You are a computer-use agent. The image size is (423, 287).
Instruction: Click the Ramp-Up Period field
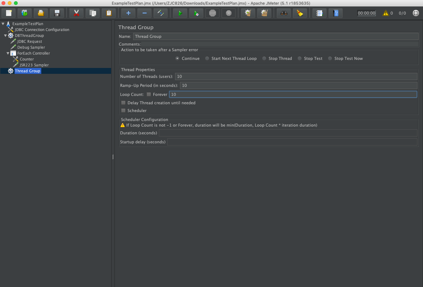click(299, 85)
